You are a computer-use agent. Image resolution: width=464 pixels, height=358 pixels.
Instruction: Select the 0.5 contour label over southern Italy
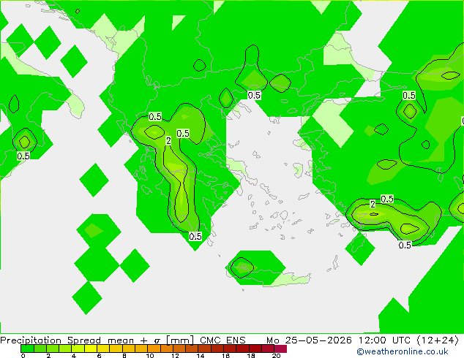pos(23,156)
